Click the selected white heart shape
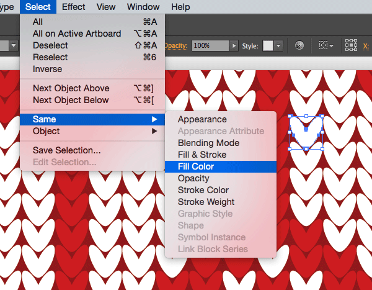Viewport: 372px width, 290px height. (x=306, y=132)
